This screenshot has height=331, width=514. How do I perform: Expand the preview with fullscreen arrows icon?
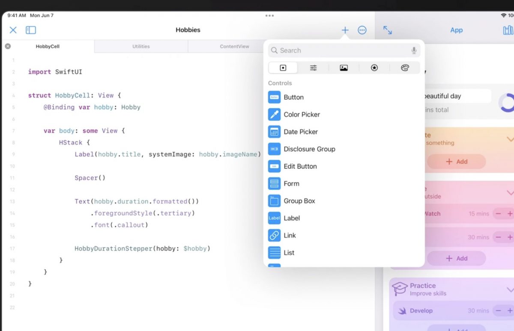(388, 30)
